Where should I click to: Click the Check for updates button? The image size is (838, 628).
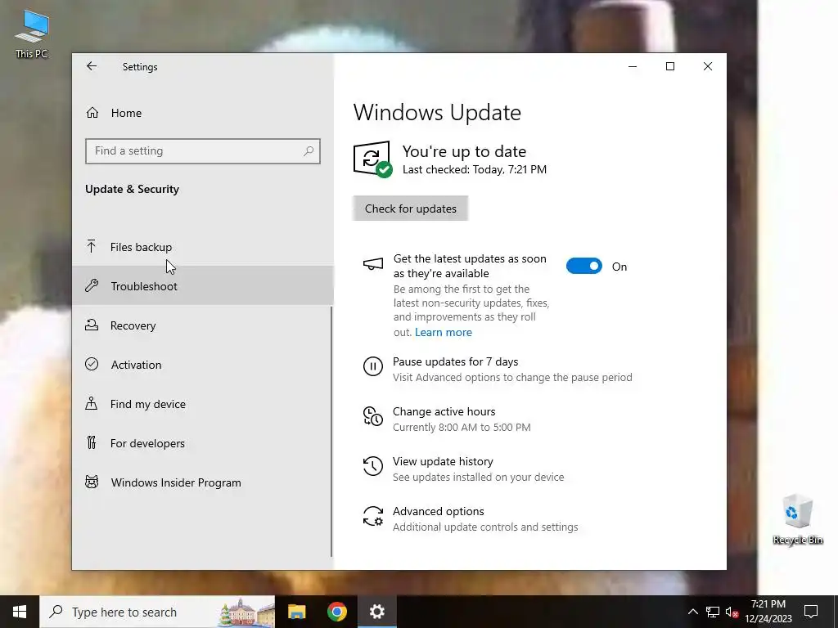pos(411,209)
